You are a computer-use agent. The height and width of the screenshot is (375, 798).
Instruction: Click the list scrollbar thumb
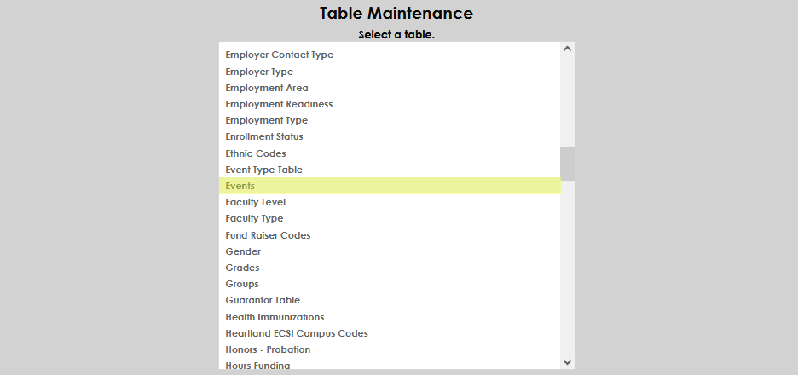pyautogui.click(x=568, y=163)
